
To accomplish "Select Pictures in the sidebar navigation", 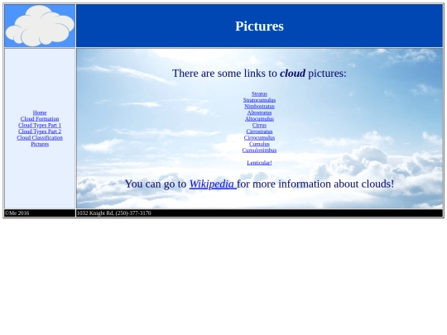I will 40,144.
